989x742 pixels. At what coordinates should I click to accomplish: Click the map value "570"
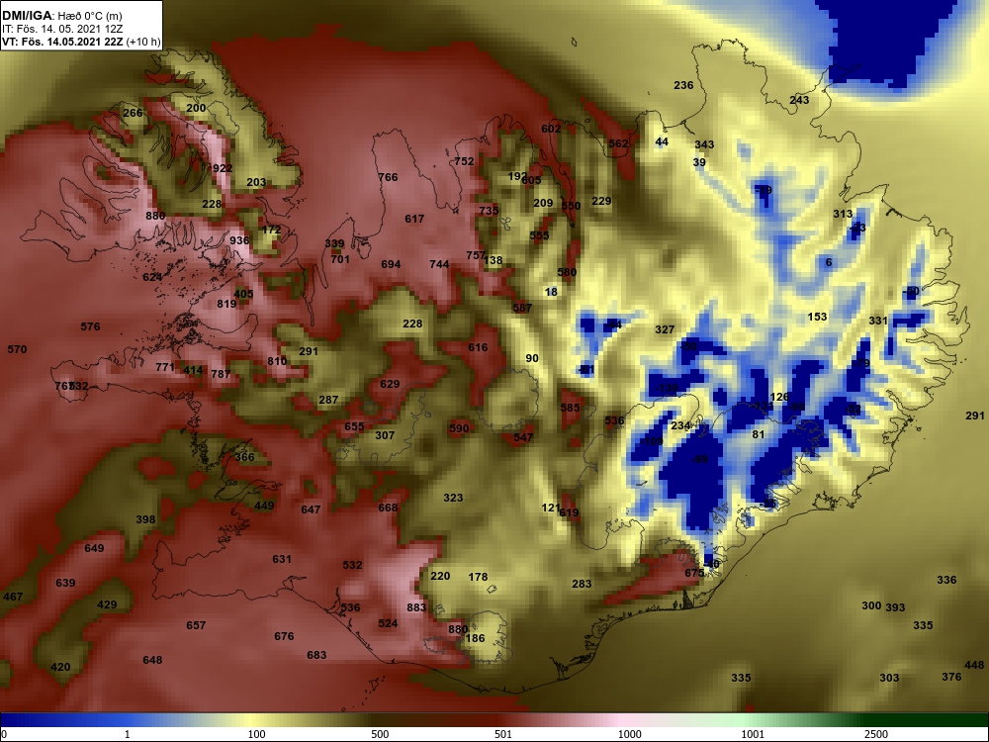[x=17, y=349]
